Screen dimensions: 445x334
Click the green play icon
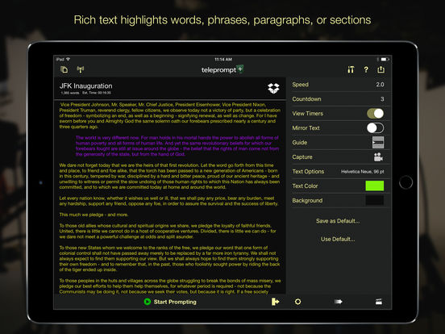tap(148, 302)
